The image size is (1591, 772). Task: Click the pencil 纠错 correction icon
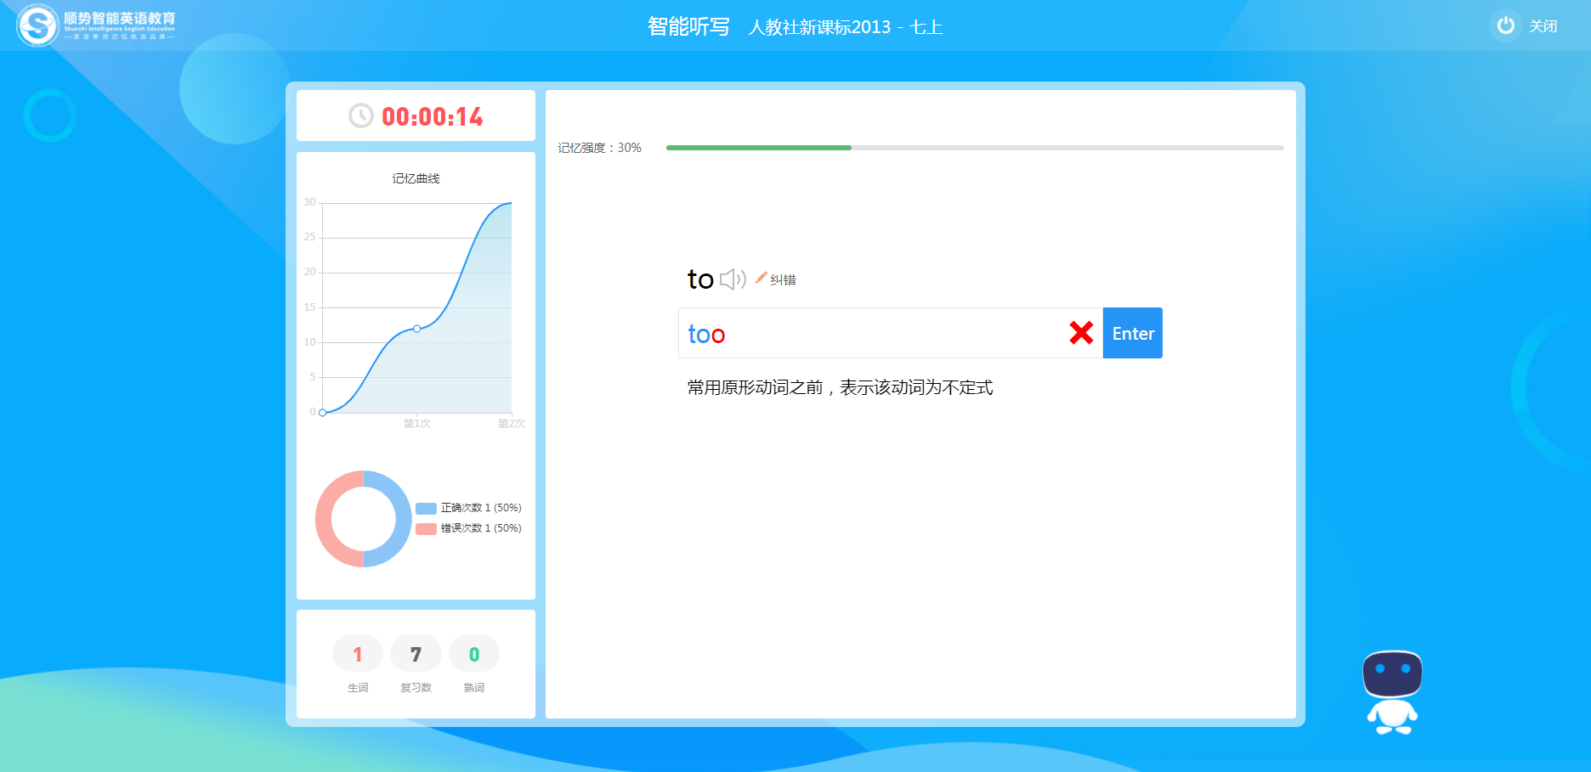click(x=761, y=278)
